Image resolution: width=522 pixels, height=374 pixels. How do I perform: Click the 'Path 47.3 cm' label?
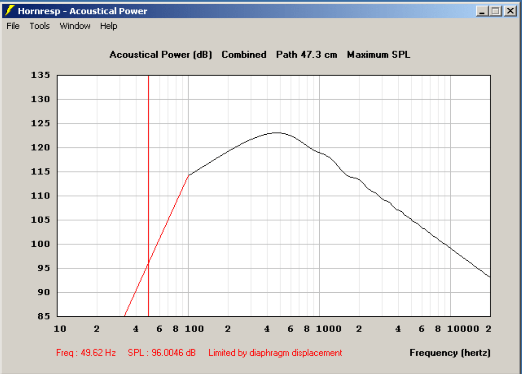(x=306, y=55)
